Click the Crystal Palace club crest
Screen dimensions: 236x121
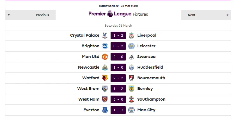pyautogui.click(x=105, y=35)
